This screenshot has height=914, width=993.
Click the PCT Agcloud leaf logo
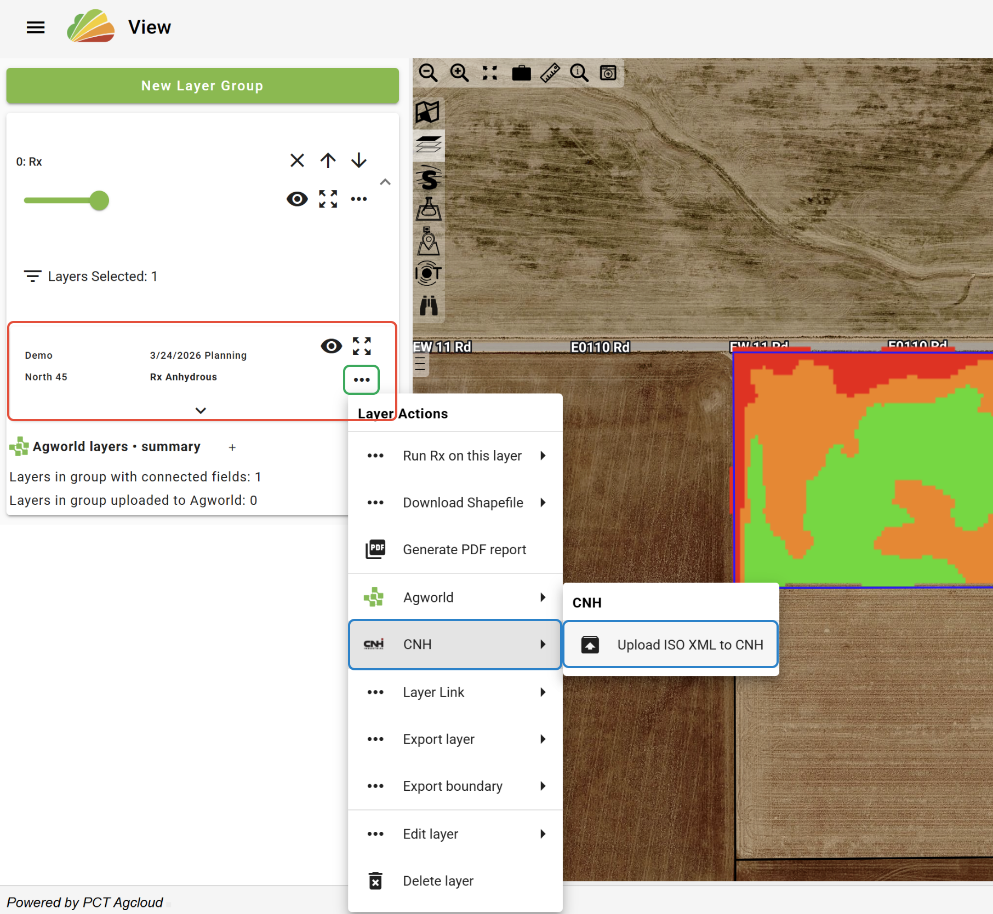90,26
